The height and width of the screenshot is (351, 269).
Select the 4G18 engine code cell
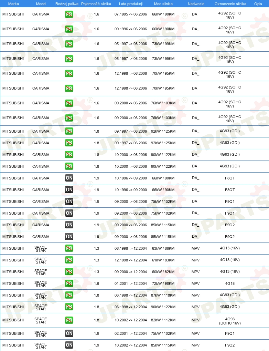point(230,283)
